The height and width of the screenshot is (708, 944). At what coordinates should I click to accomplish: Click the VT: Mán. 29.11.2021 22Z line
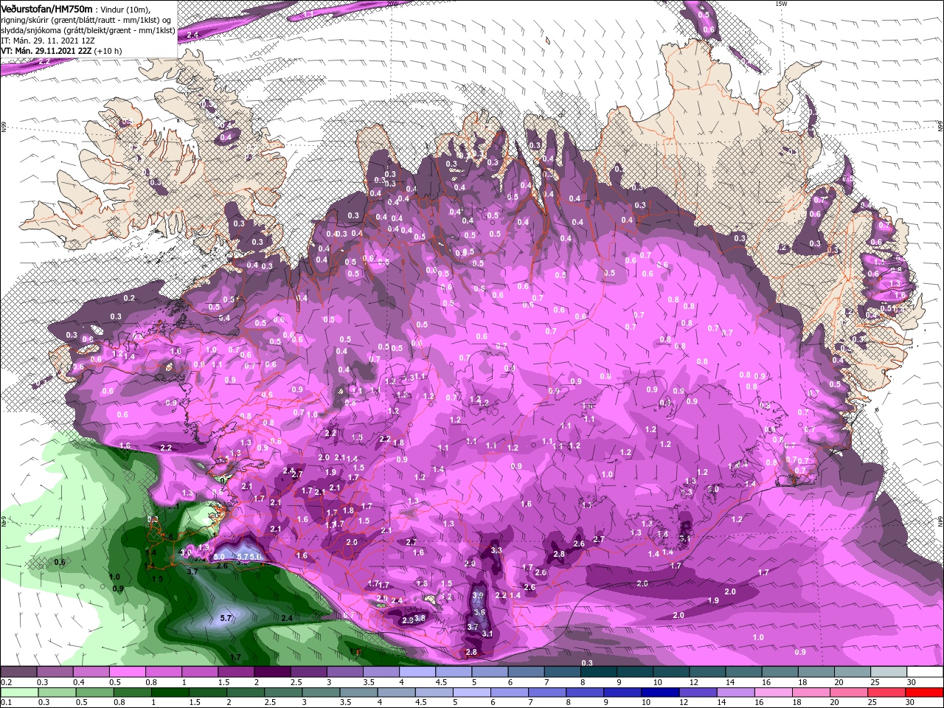click(46, 51)
